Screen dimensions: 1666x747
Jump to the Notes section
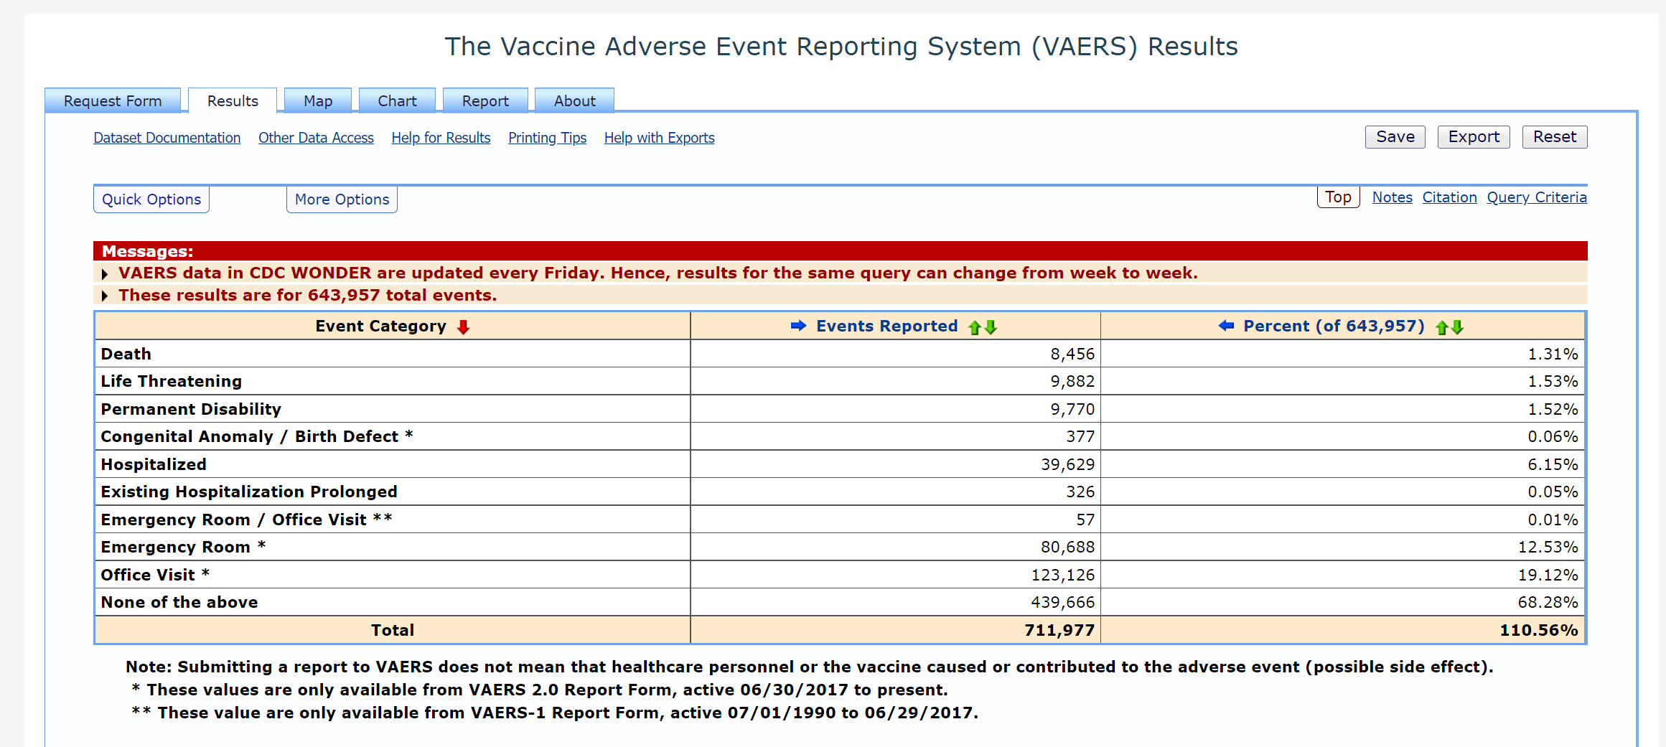pyautogui.click(x=1392, y=197)
